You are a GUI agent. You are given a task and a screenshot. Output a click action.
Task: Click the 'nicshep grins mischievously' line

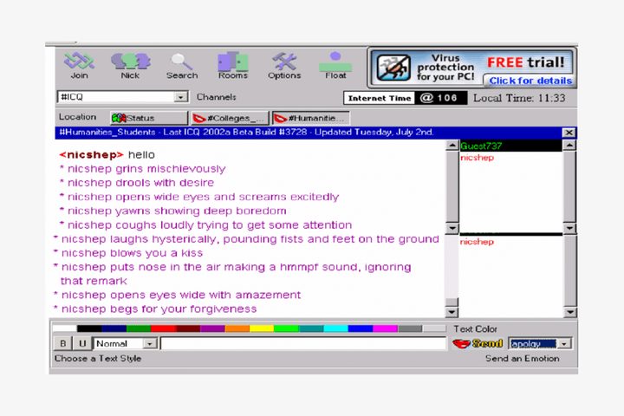142,169
